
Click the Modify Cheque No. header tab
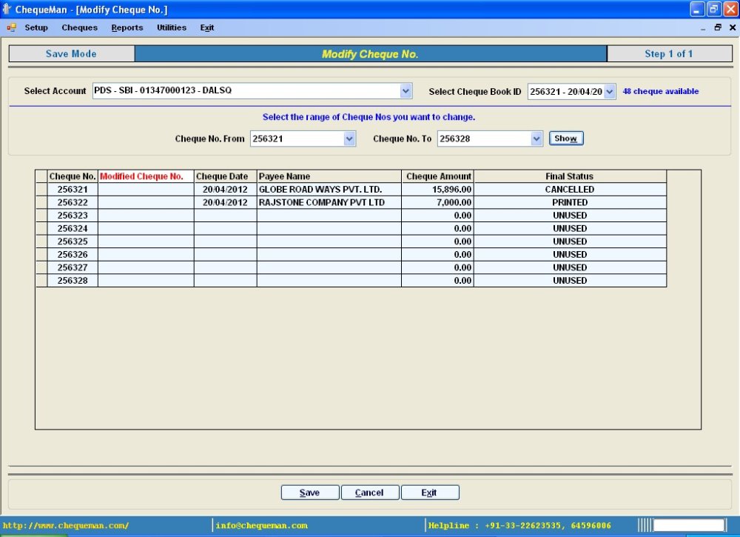370,53
